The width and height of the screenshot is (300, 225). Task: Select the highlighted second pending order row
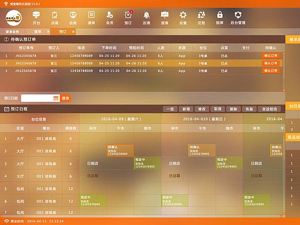[x=141, y=63]
